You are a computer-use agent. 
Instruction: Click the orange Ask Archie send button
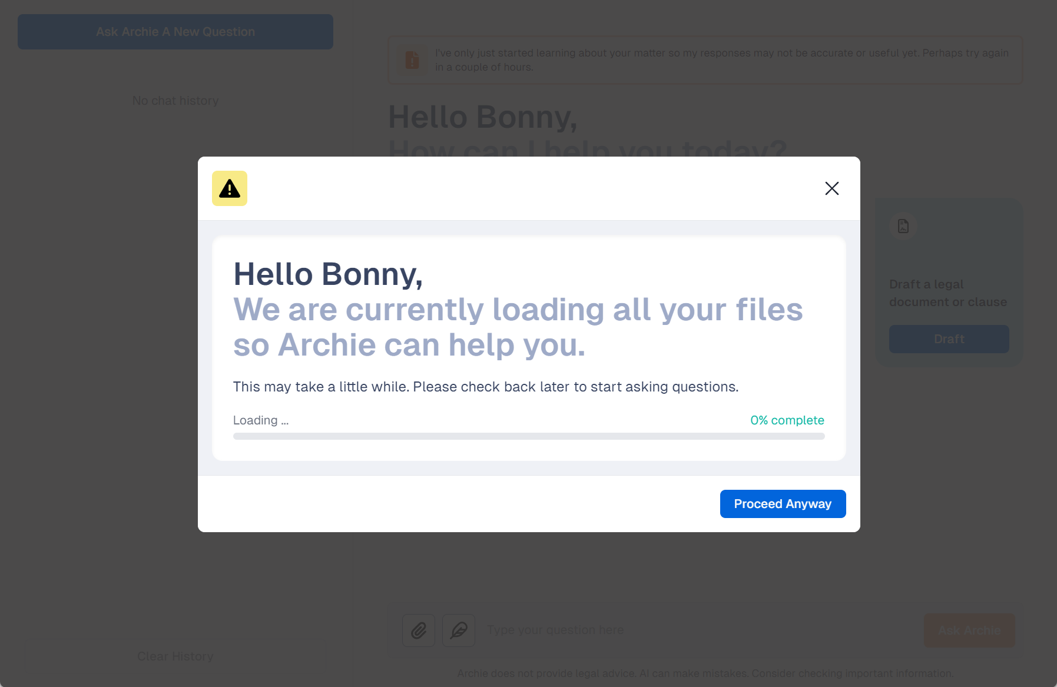969,630
